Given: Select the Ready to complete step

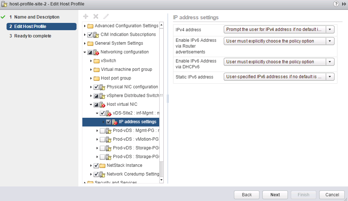Looking at the screenshot, I should click(x=32, y=36).
